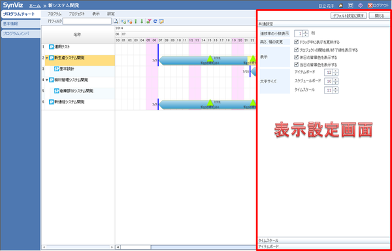Click the ログアウト link
Image resolution: width=392 pixels, height=251 pixels.
pos(381,5)
